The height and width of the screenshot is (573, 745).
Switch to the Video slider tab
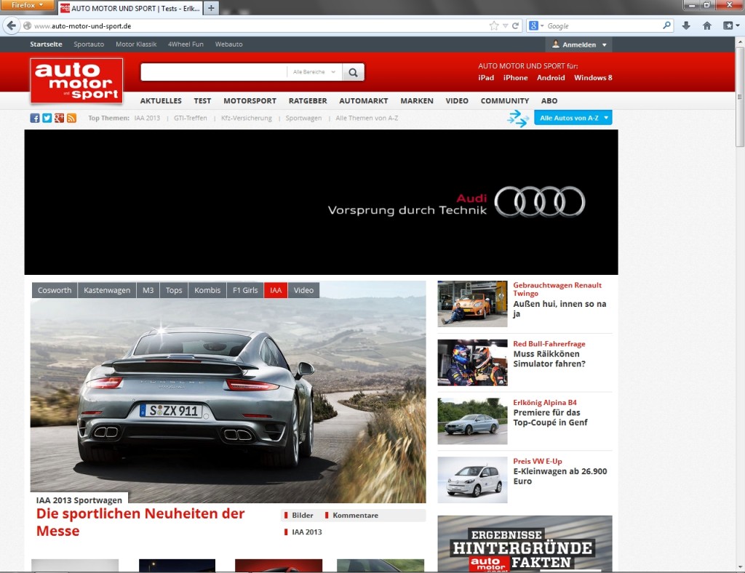click(x=303, y=290)
